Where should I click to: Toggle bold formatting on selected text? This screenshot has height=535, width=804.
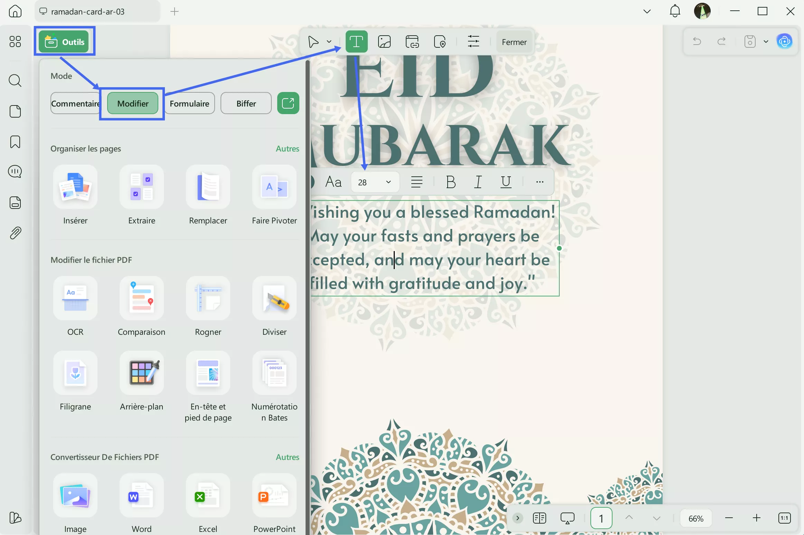(450, 182)
